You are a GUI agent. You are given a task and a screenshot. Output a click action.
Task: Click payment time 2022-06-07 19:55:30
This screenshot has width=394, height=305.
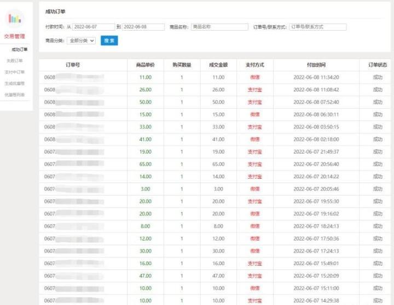(x=316, y=201)
